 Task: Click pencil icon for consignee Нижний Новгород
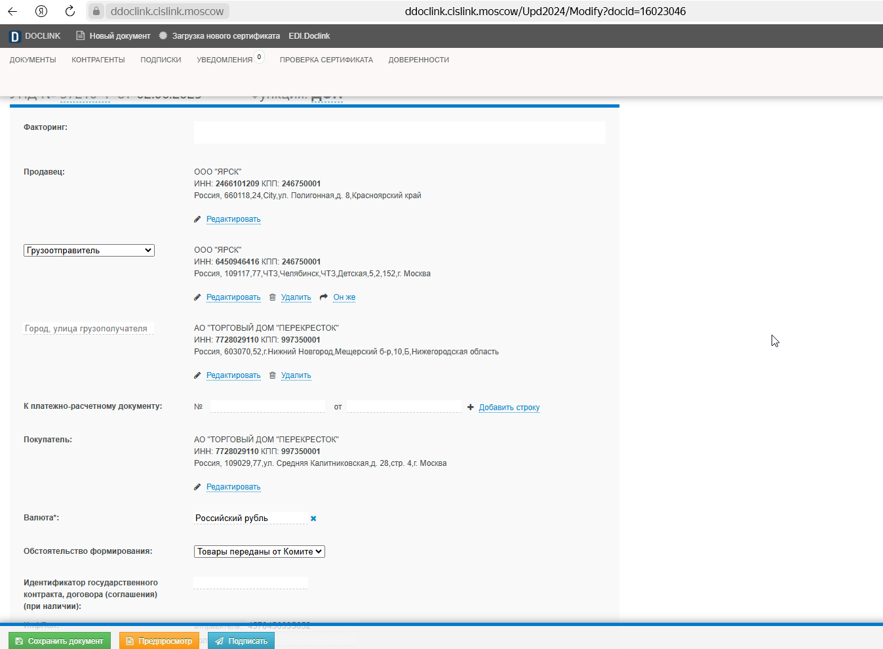tap(197, 375)
